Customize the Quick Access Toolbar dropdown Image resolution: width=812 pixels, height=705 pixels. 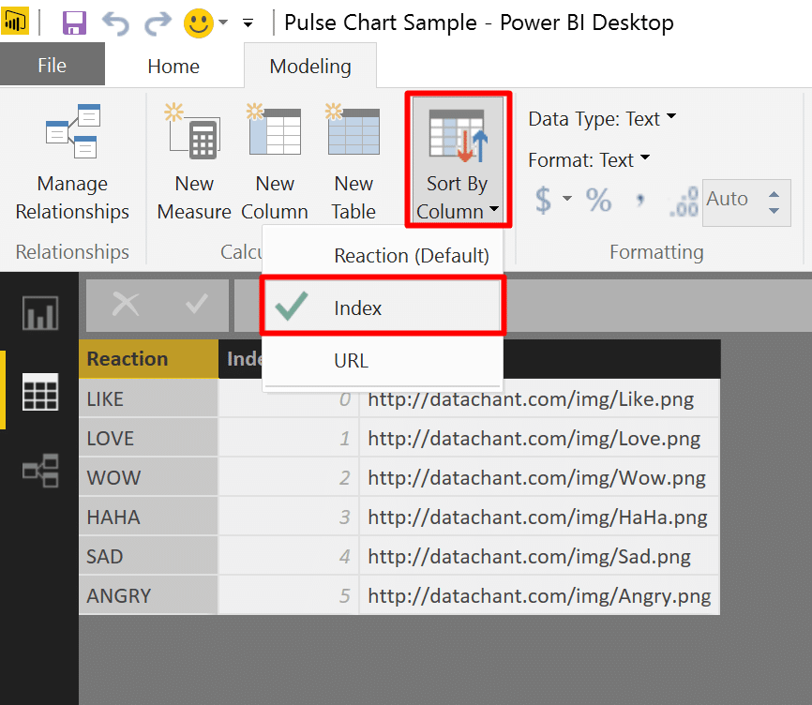coord(248,22)
